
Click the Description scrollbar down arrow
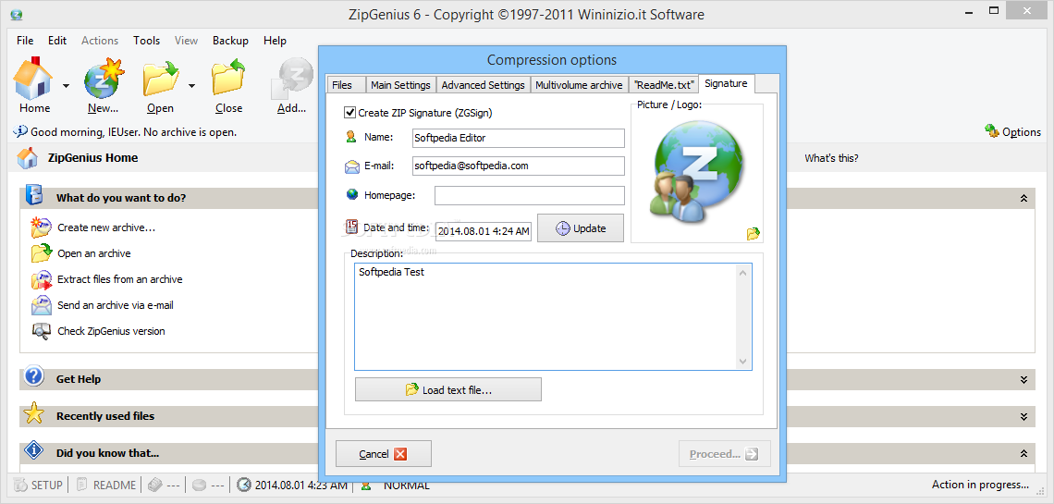click(x=742, y=362)
